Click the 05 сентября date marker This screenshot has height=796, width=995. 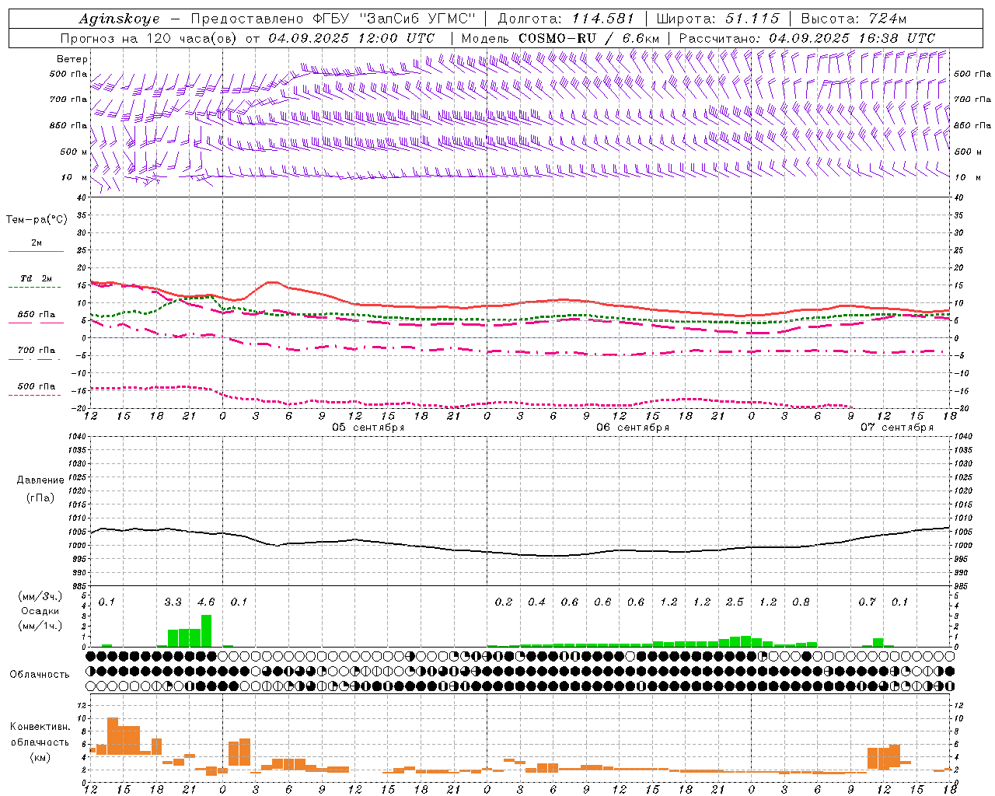[x=368, y=427]
